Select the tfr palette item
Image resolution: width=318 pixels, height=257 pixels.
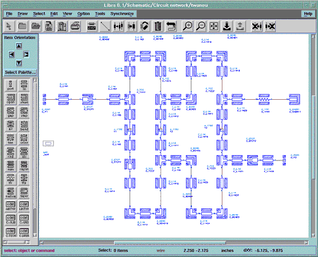tap(11, 179)
